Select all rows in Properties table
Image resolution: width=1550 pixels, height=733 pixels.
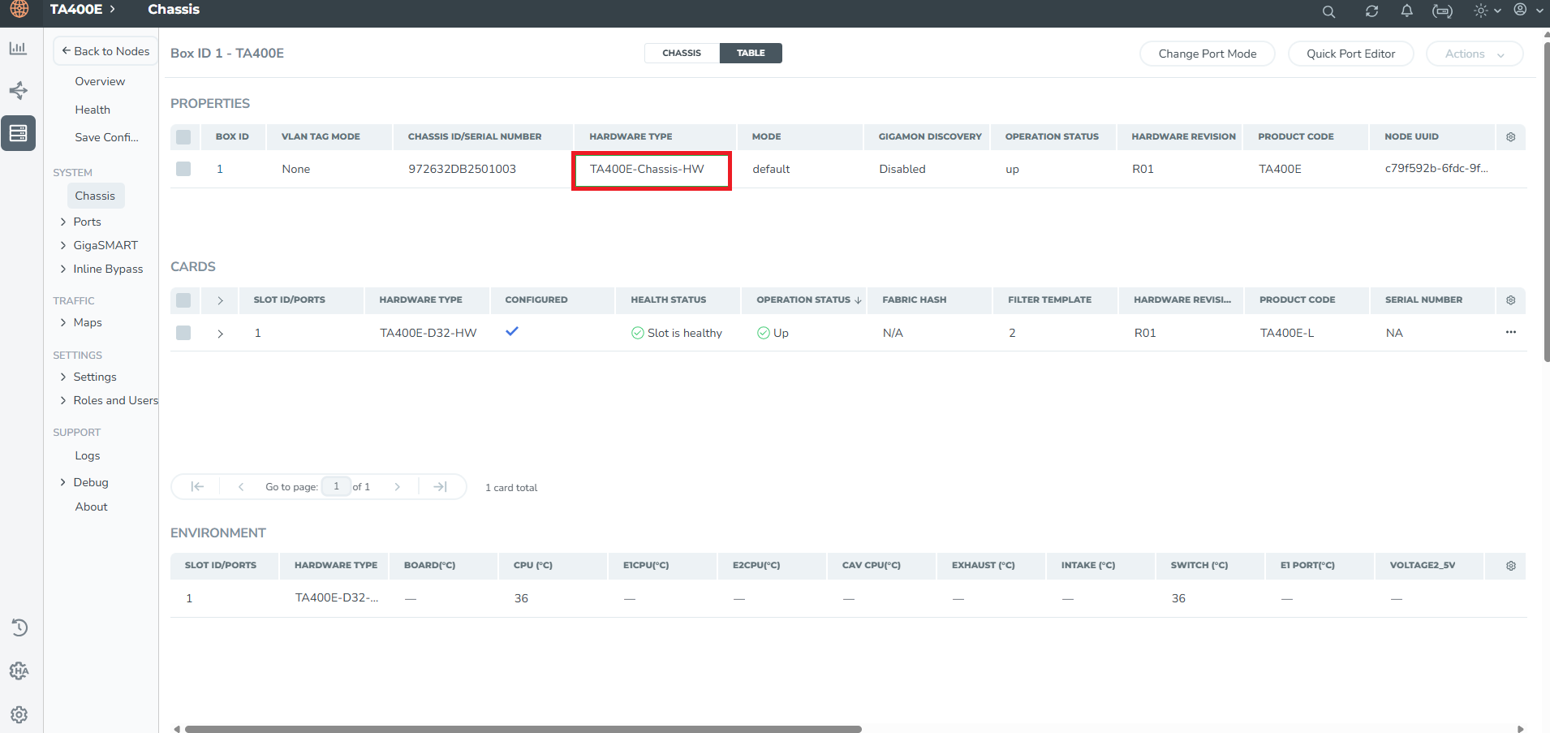183,137
